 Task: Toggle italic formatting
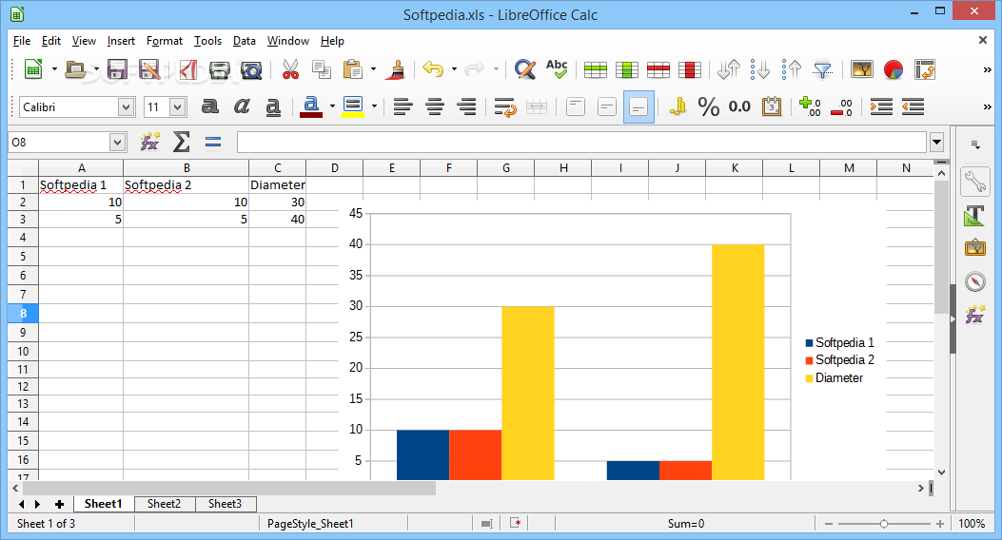(x=242, y=106)
